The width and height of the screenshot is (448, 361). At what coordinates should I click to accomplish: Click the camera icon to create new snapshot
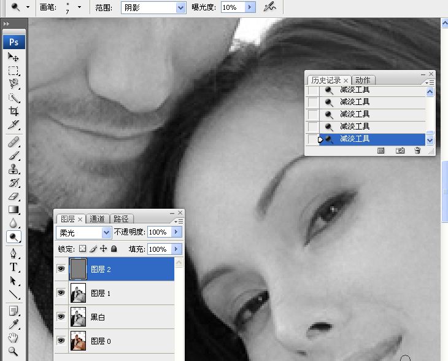[400, 150]
